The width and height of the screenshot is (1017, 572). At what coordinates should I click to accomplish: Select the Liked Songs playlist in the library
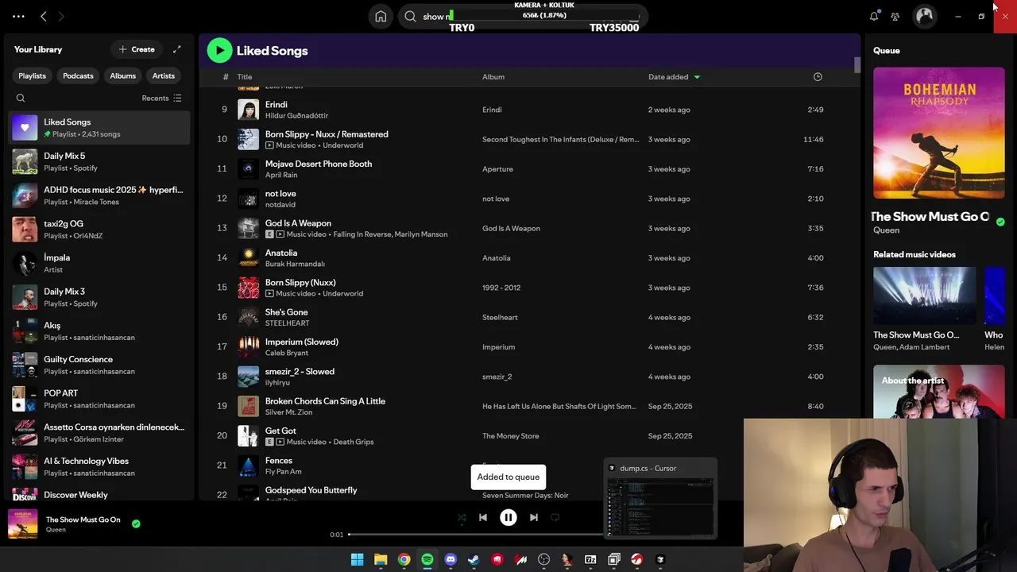click(99, 127)
